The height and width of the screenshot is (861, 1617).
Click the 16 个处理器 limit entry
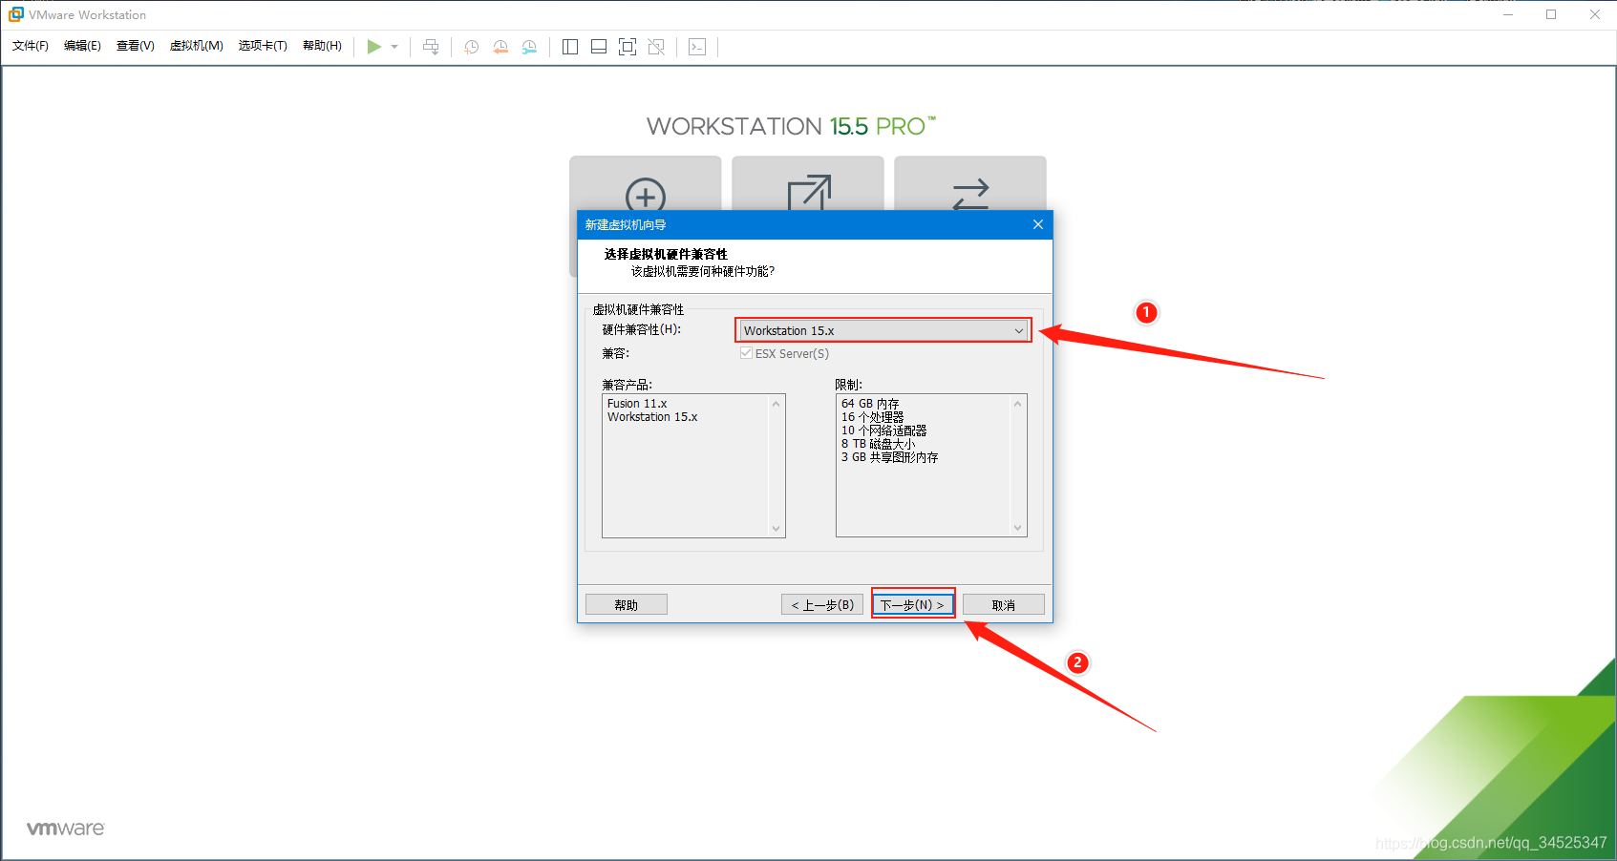[x=872, y=417]
